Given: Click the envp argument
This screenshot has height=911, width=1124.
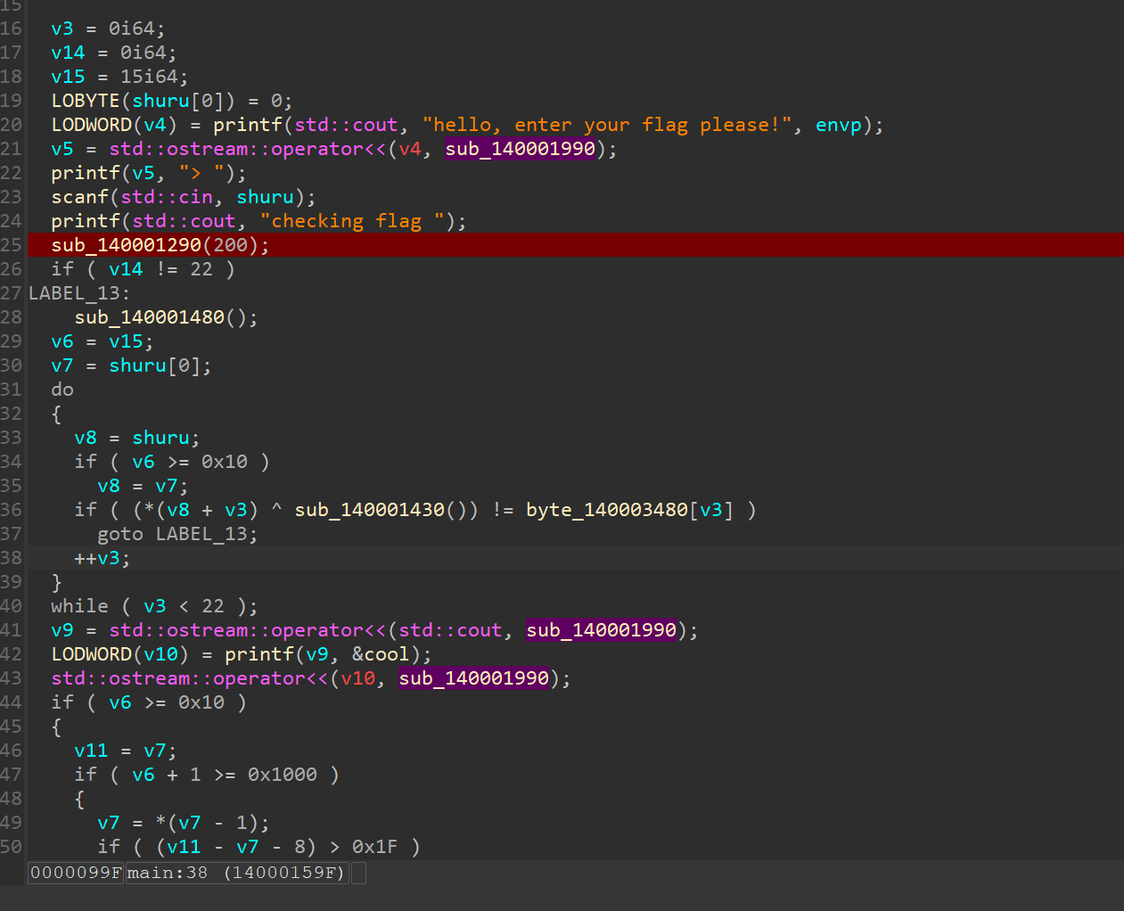Looking at the screenshot, I should [838, 125].
